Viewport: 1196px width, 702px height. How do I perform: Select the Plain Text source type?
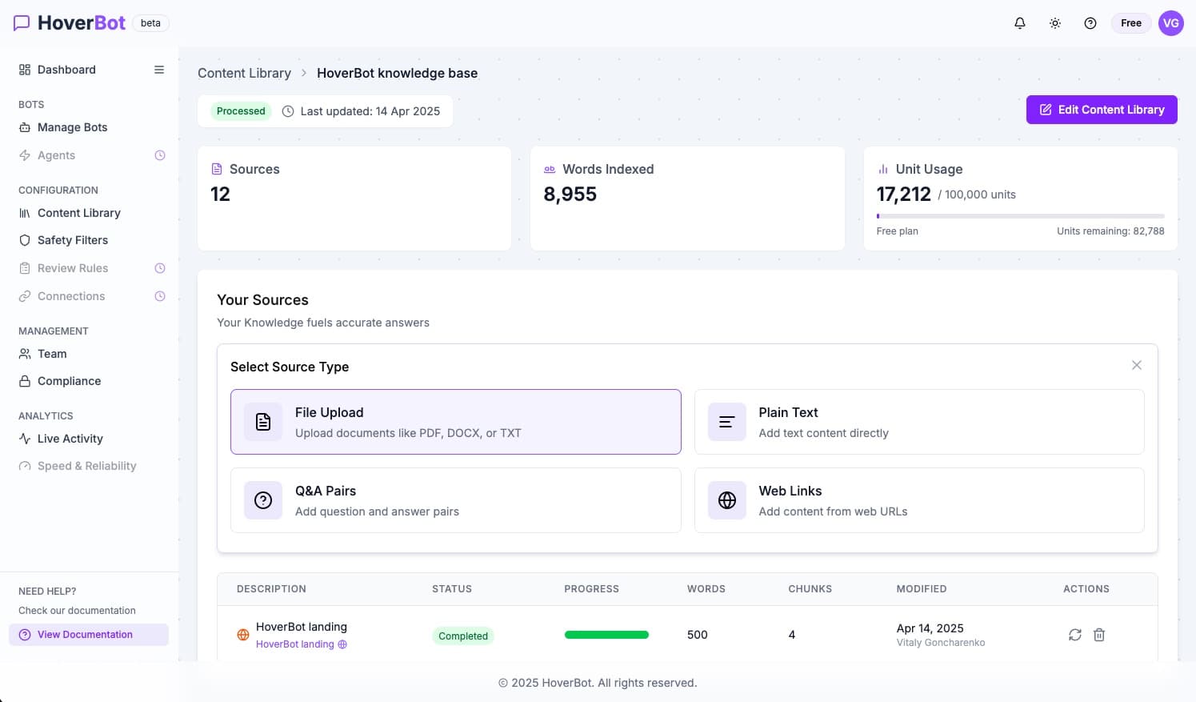point(918,421)
